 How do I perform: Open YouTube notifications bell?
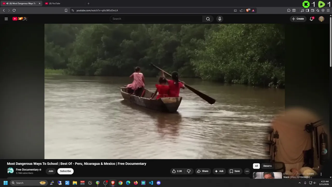point(312,19)
